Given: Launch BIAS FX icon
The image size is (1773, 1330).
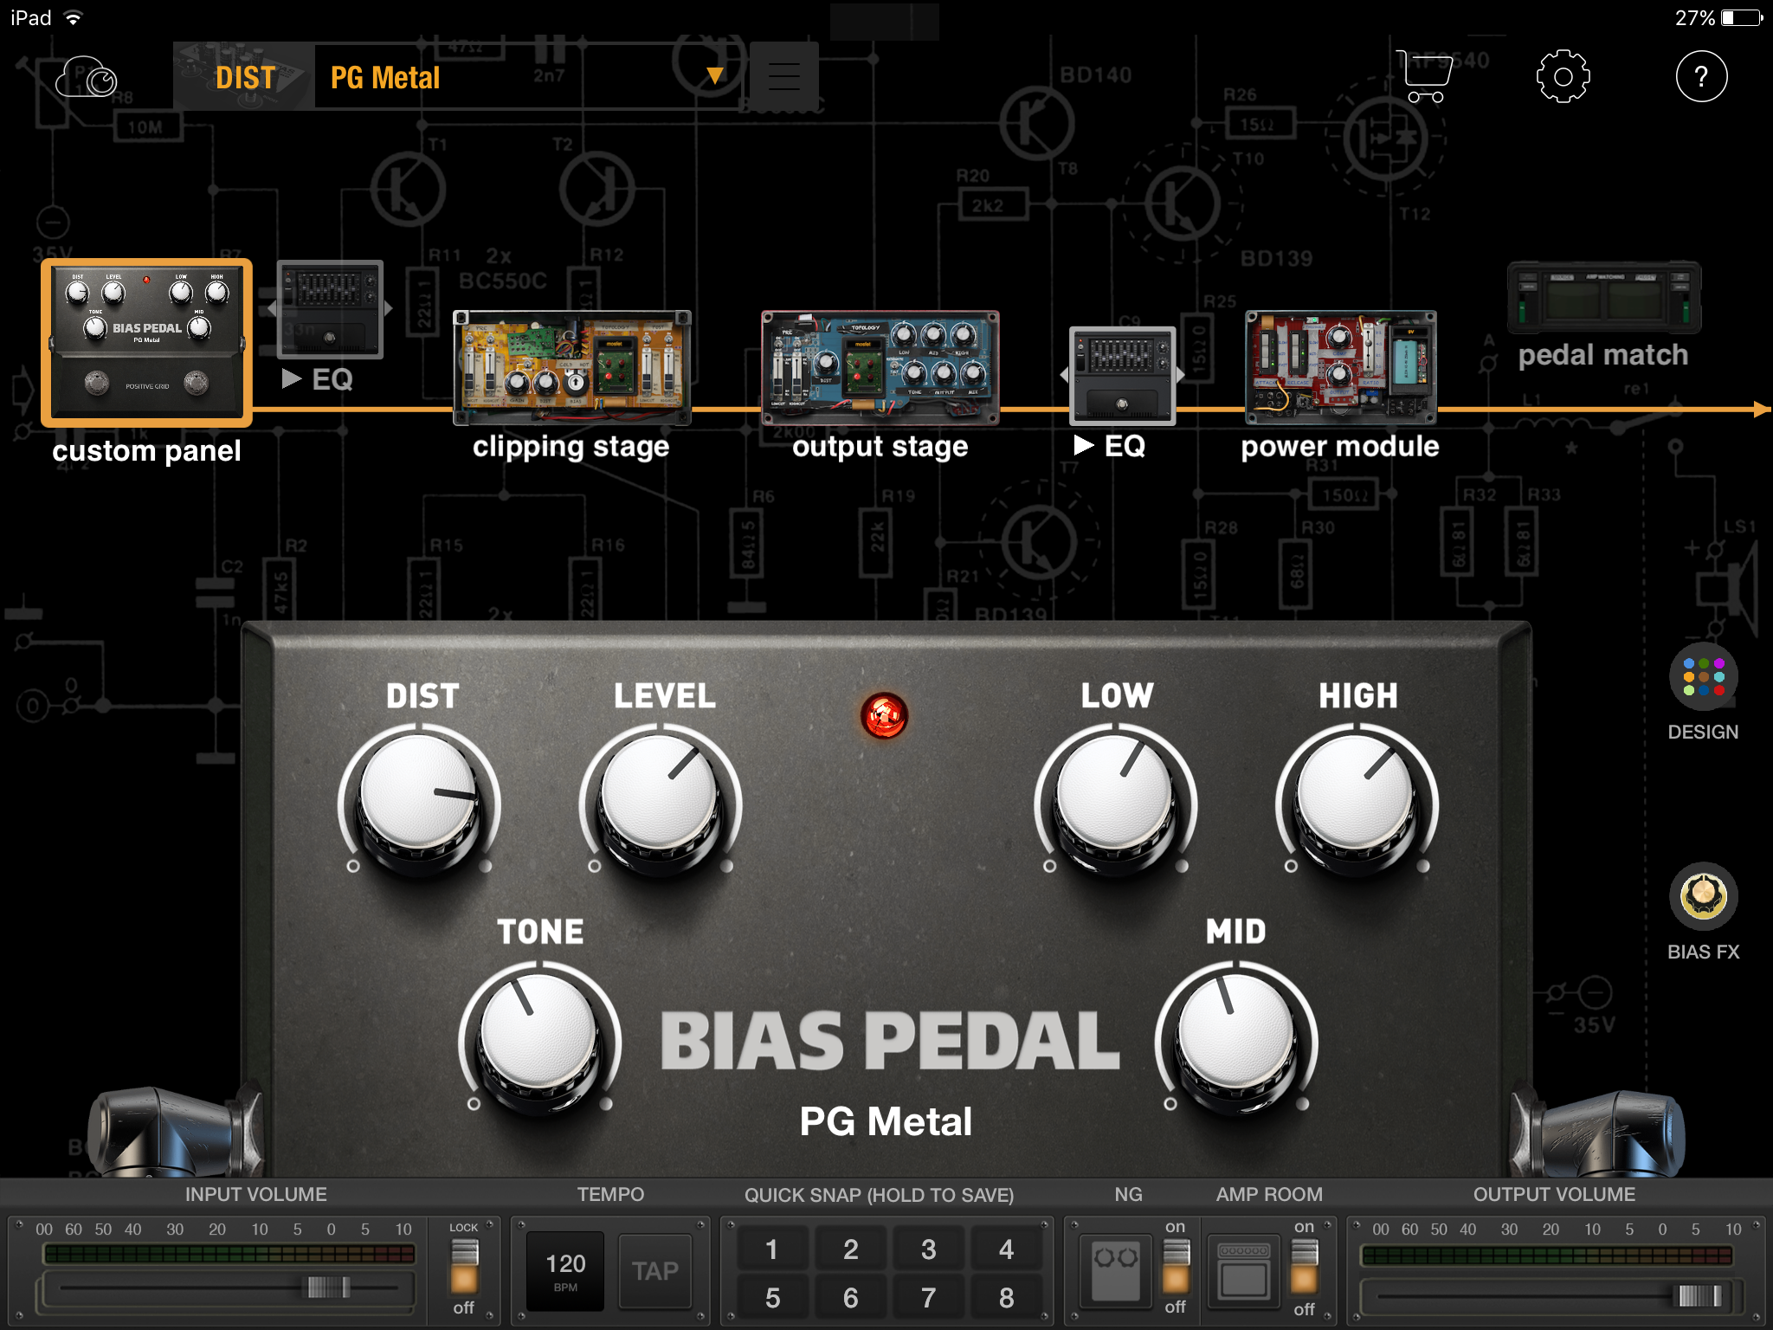Looking at the screenshot, I should click(1703, 896).
